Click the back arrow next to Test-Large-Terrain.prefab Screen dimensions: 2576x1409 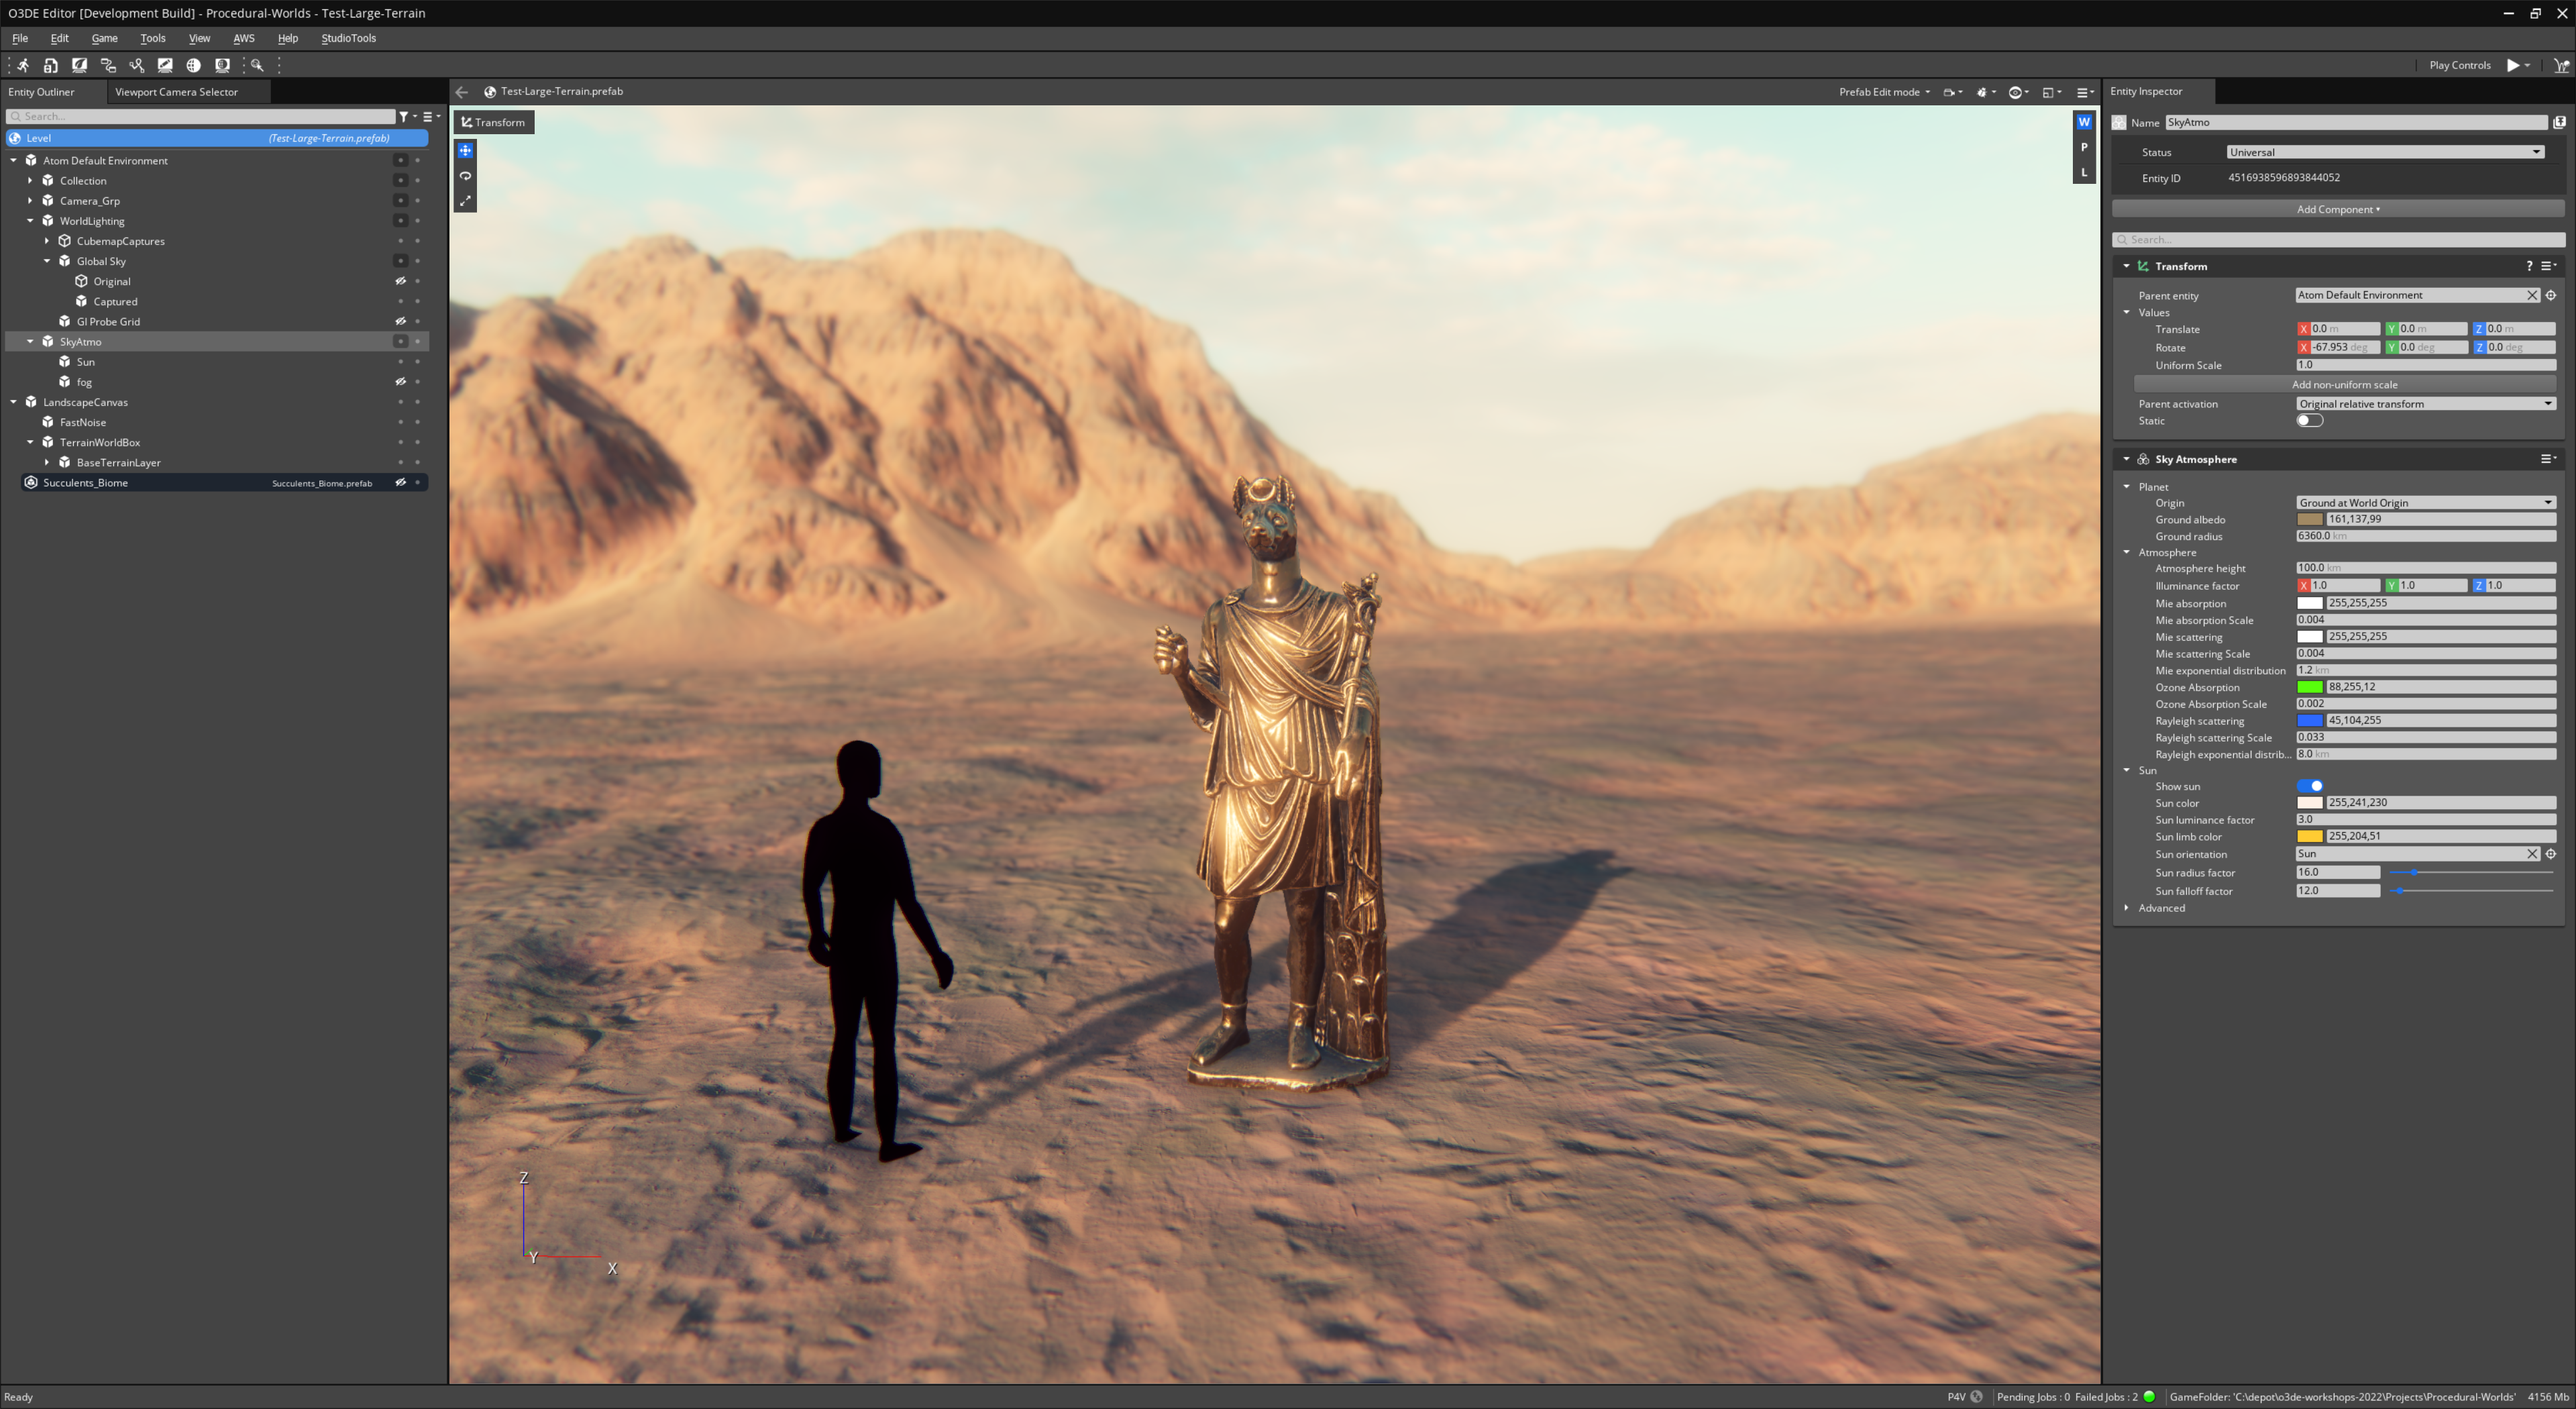coord(462,92)
